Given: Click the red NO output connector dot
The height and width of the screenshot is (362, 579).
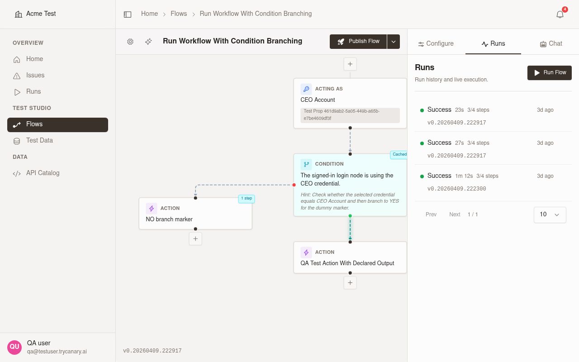Looking at the screenshot, I should [x=294, y=185].
